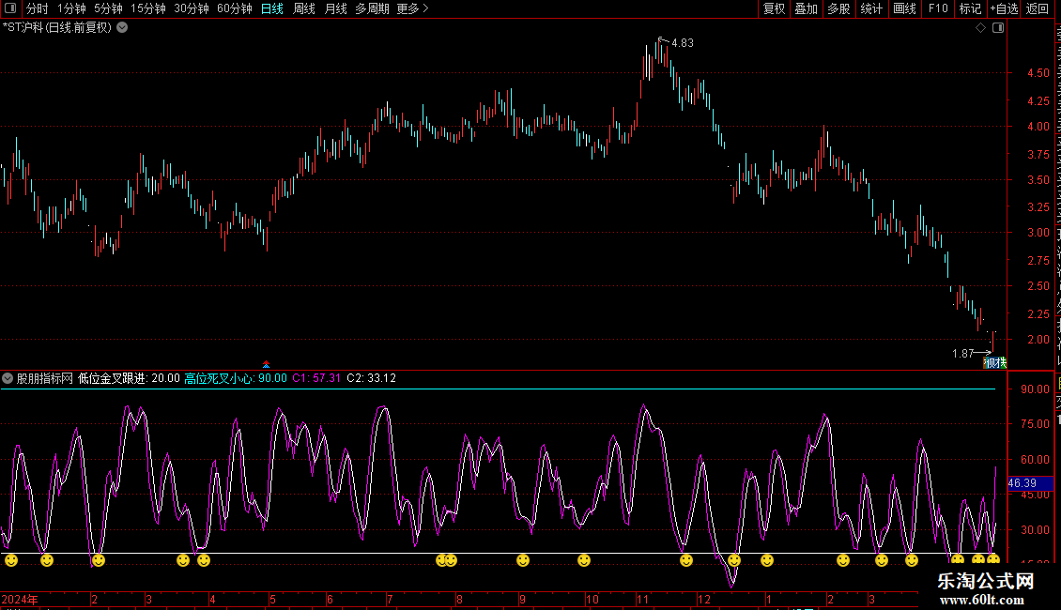Click the smiley signal right of the 2025 month 2 label
The height and width of the screenshot is (610, 1061).
843,560
